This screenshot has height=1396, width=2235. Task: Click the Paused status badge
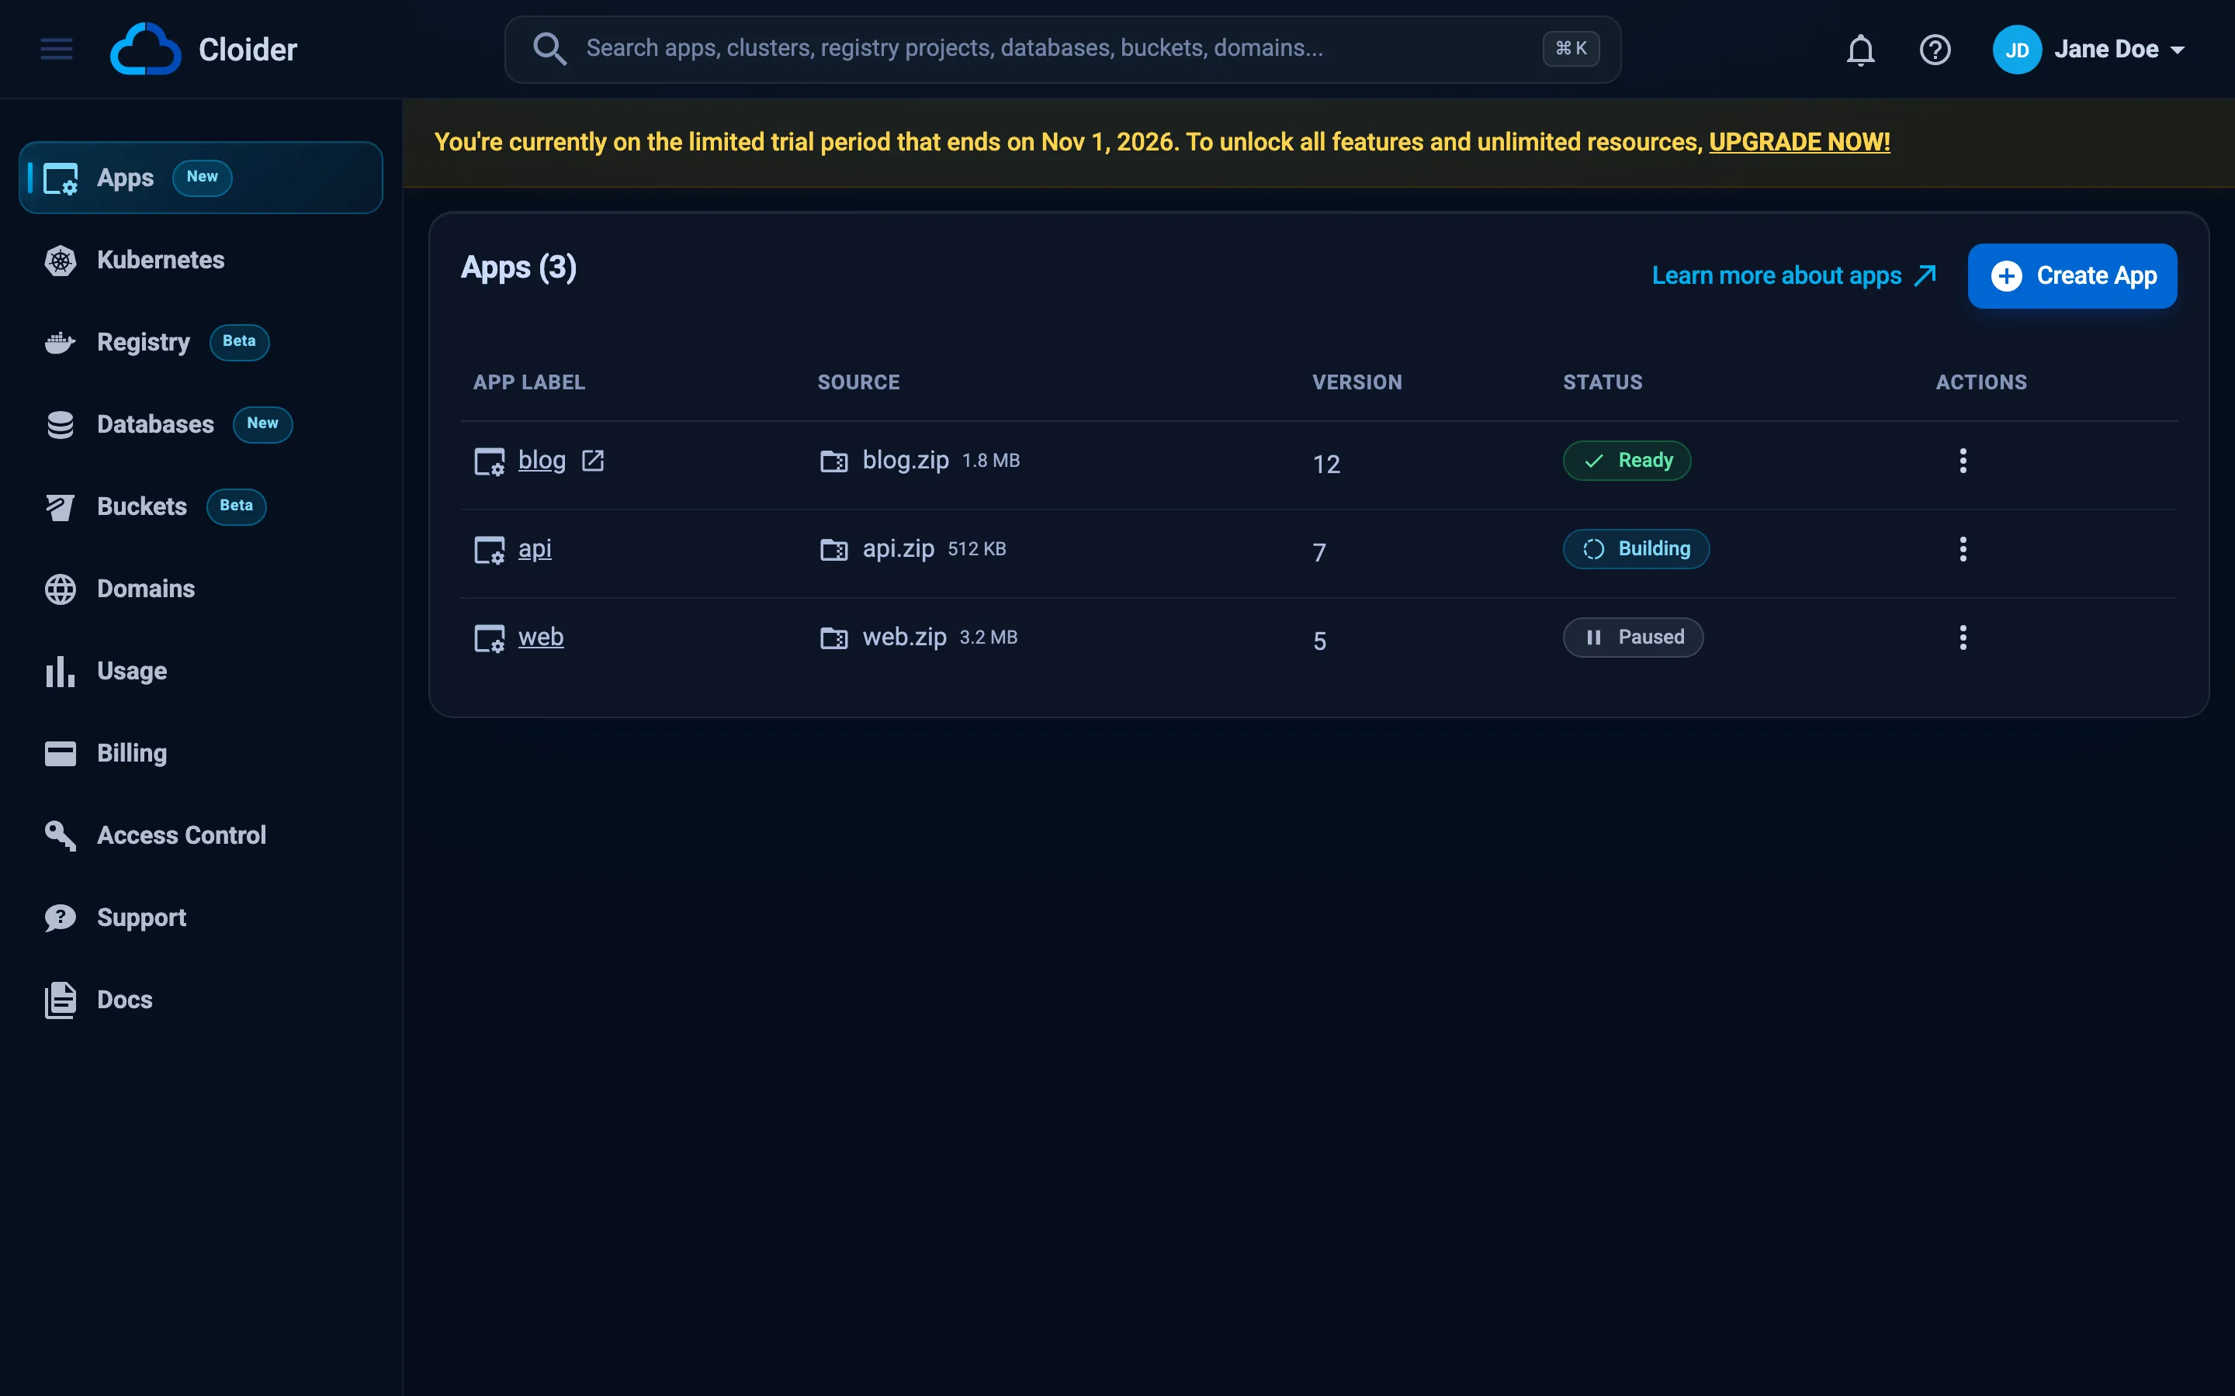pos(1633,637)
